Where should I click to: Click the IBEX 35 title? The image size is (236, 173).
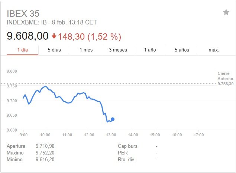[23, 14]
